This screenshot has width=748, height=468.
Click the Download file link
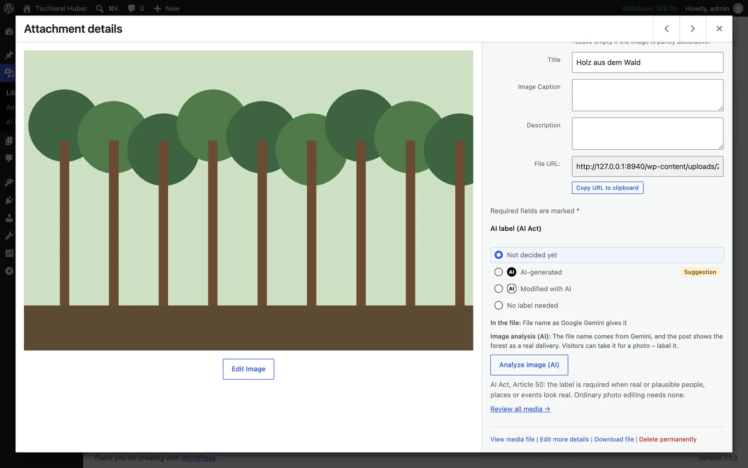pos(614,439)
